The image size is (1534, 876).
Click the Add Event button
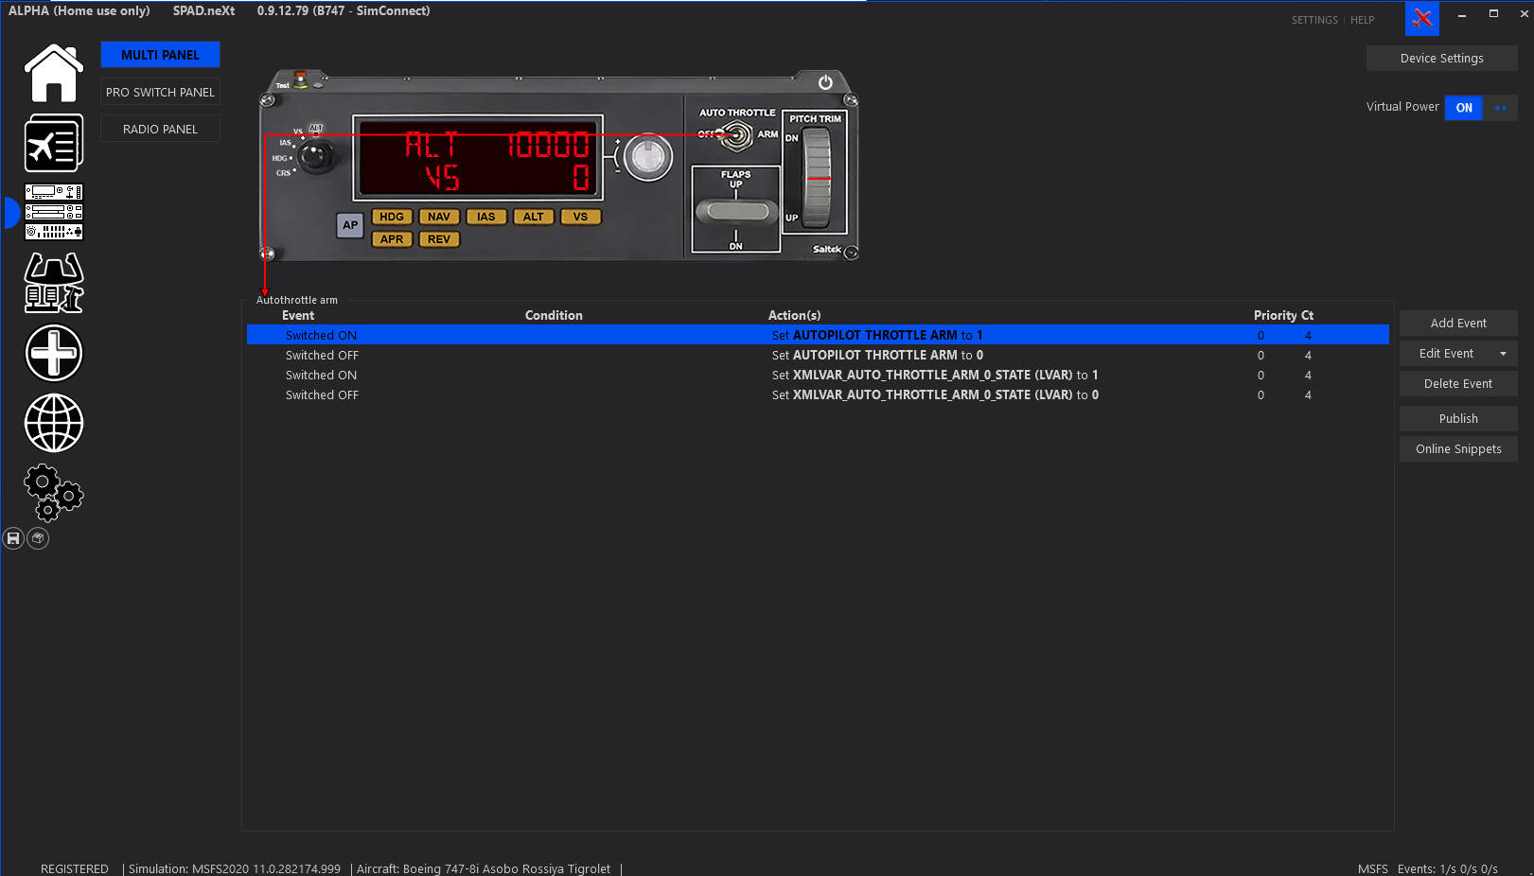[1457, 323]
